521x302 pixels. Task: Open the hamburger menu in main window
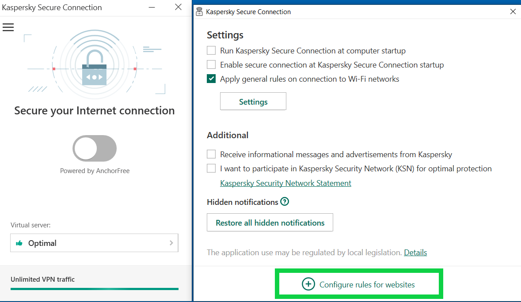(8, 27)
